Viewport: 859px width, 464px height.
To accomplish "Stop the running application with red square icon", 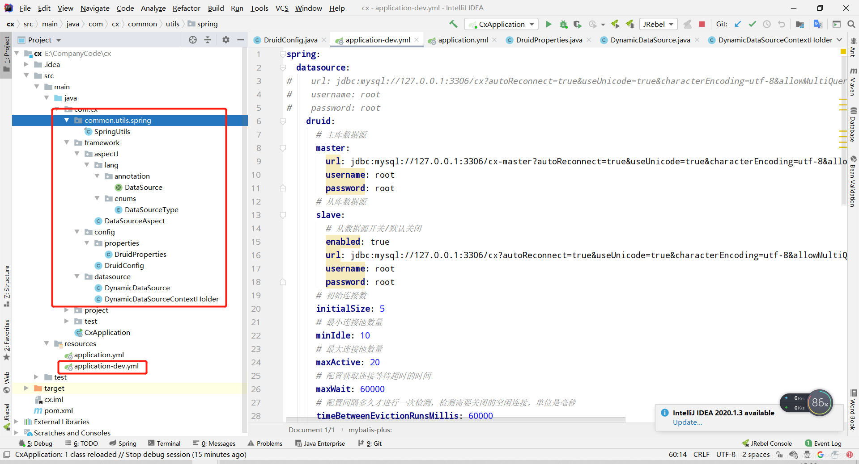I will pyautogui.click(x=702, y=24).
